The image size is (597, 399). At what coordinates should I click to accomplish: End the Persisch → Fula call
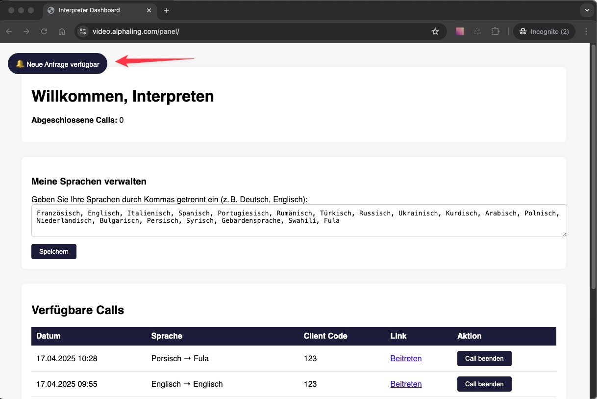484,359
